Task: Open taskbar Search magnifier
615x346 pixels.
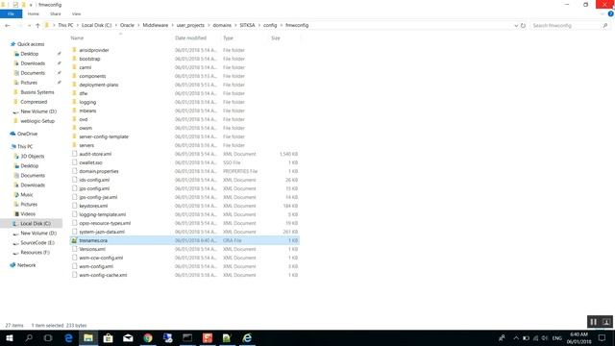Action: tap(29, 337)
